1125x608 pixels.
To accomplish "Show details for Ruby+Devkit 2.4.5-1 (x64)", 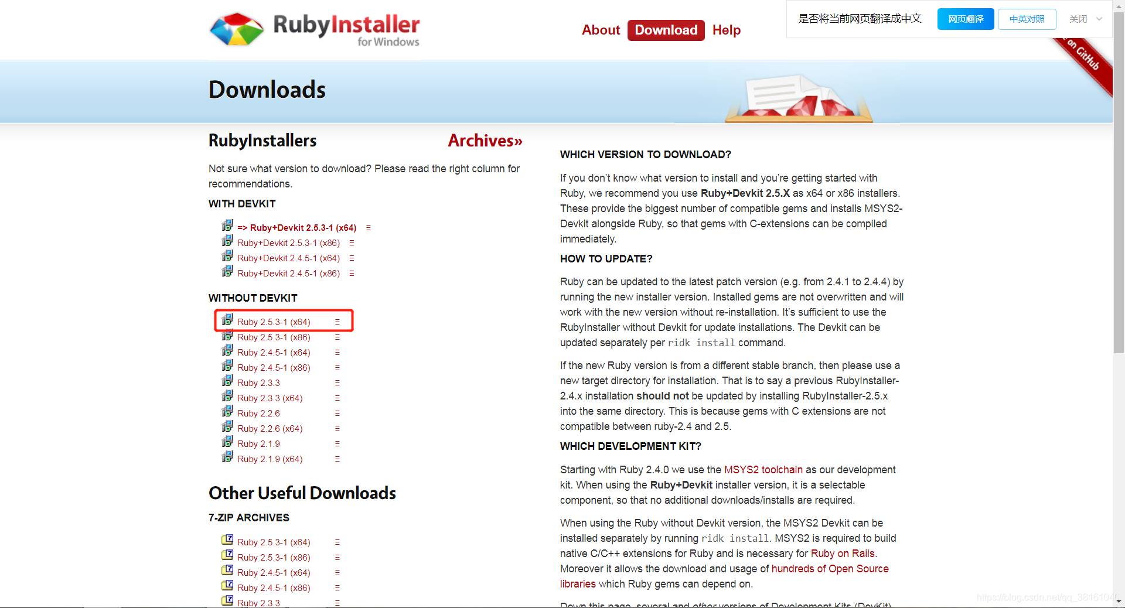I will [352, 258].
